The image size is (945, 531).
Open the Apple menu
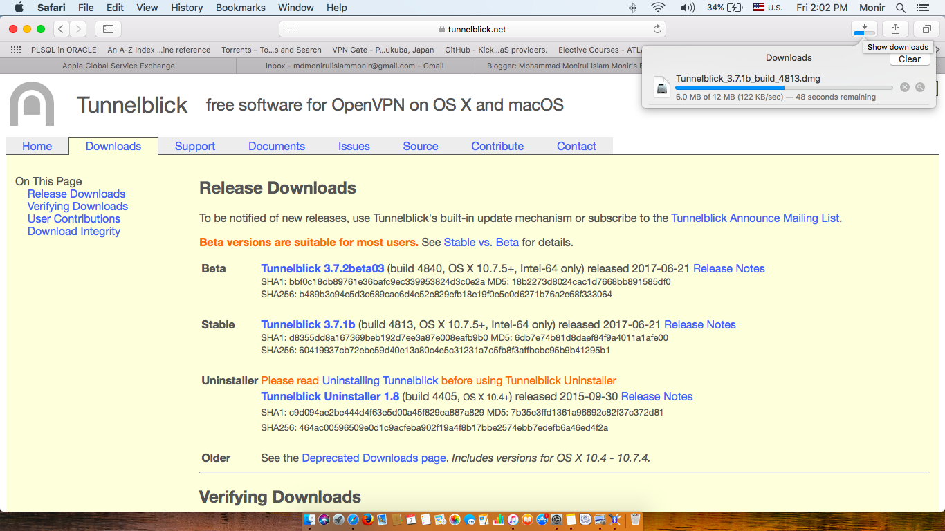19,8
